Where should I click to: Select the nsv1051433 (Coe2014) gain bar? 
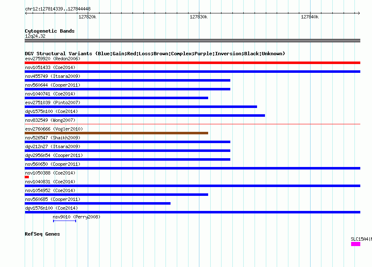(192, 72)
